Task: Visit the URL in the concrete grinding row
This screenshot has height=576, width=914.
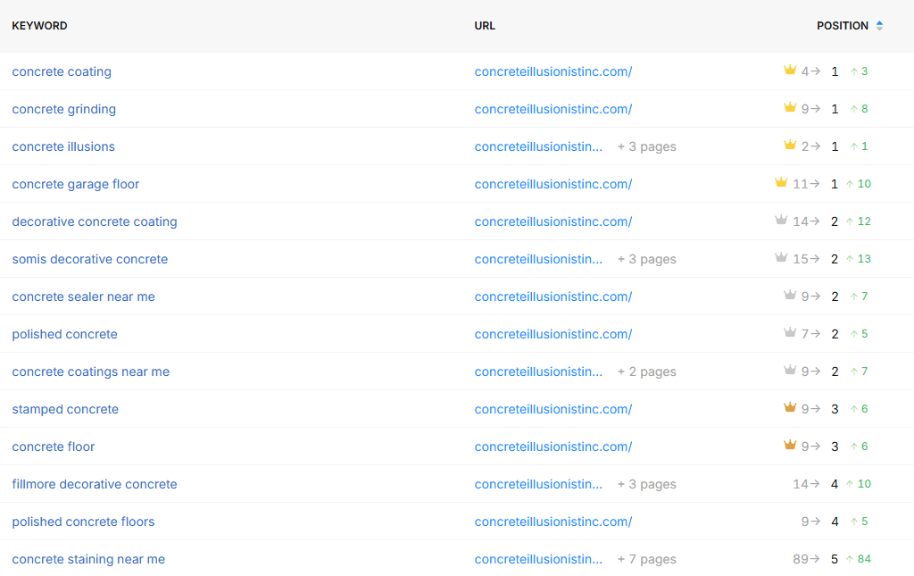Action: (x=553, y=109)
